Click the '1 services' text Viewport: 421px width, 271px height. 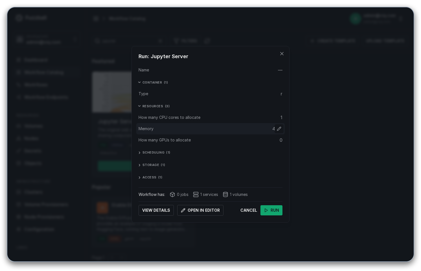tap(209, 194)
